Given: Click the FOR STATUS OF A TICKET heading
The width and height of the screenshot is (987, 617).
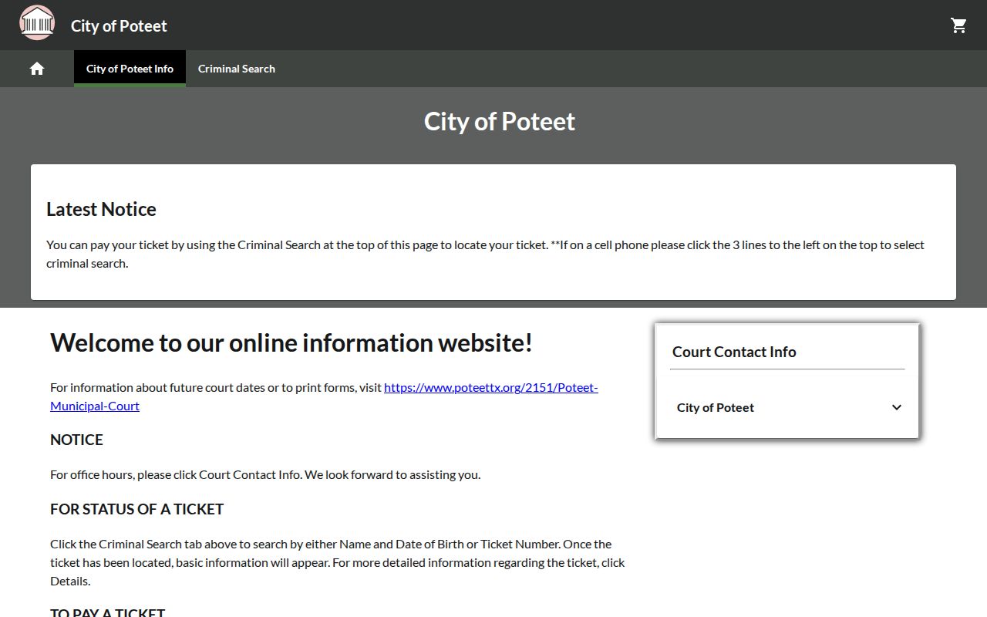Looking at the screenshot, I should [136, 509].
